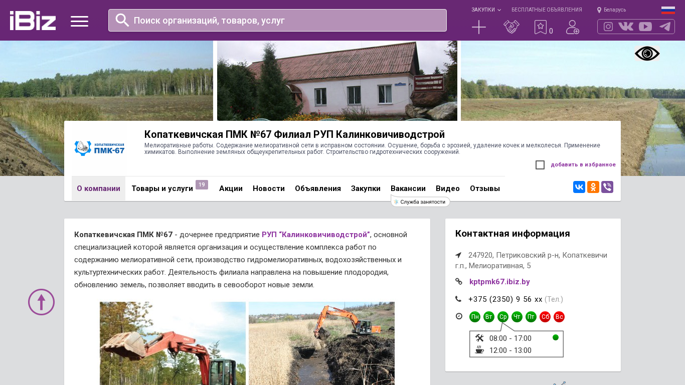Open the iBiz Telegram channel

coord(665,27)
